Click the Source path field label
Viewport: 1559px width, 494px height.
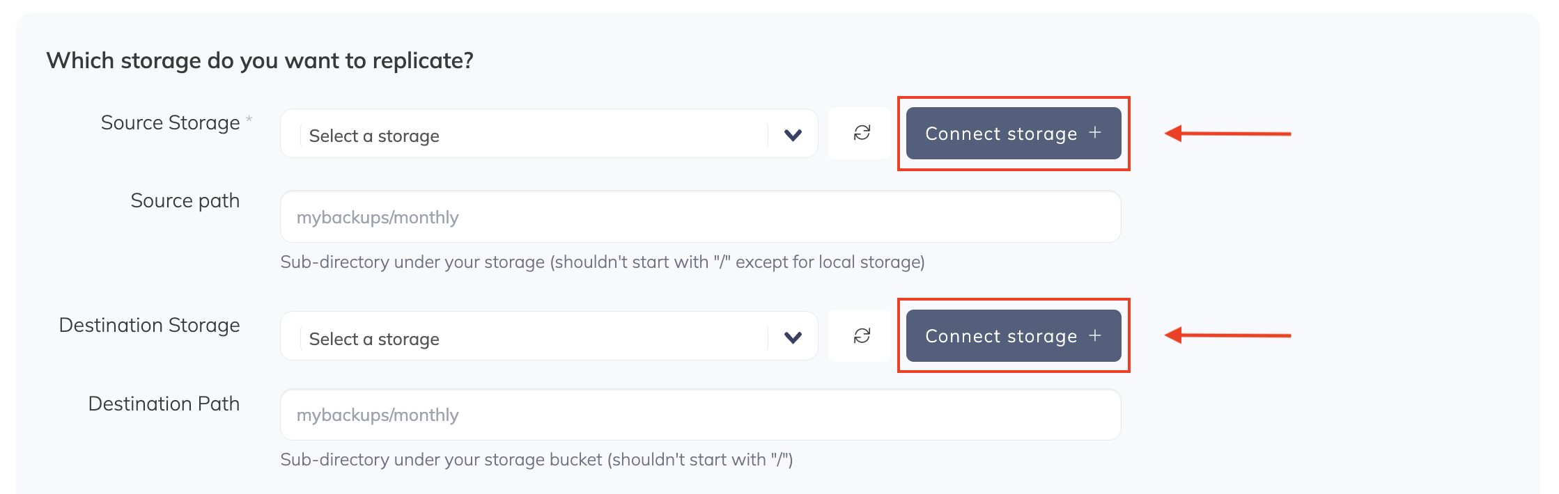click(185, 201)
